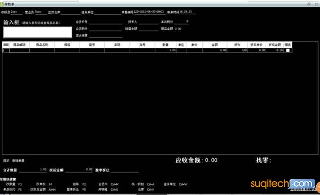Click the 持卡人 field

(149, 22)
